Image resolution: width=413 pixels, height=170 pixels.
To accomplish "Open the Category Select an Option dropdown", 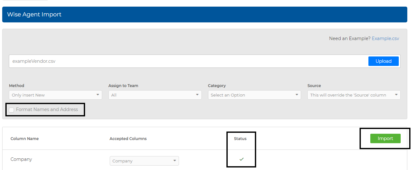I will pos(255,95).
